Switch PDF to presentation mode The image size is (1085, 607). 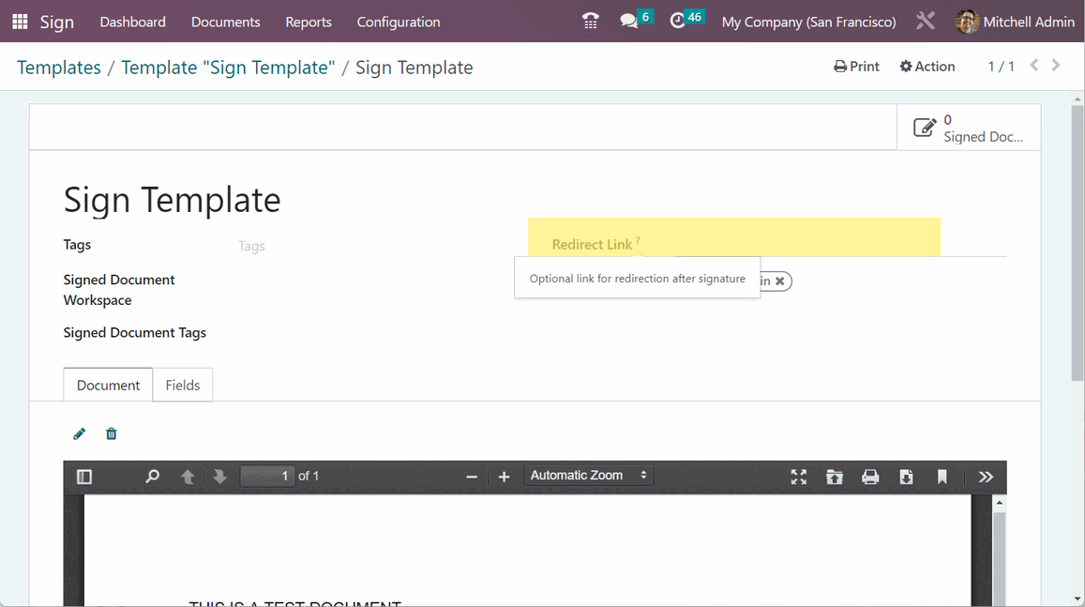point(798,477)
